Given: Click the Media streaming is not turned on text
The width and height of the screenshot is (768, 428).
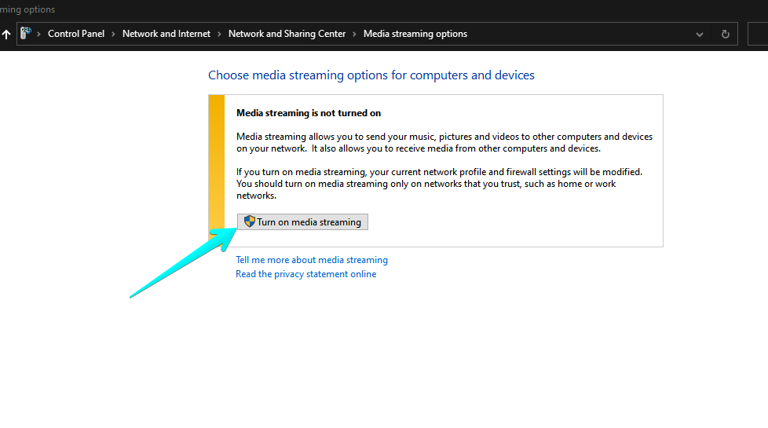Looking at the screenshot, I should tap(309, 113).
